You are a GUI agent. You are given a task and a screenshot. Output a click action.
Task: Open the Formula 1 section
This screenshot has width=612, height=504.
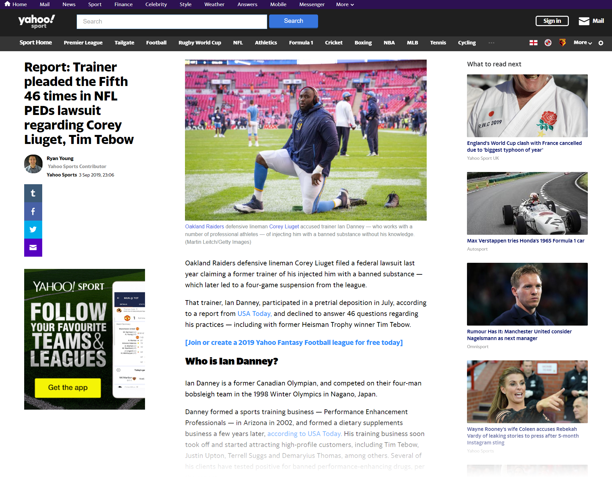(301, 43)
